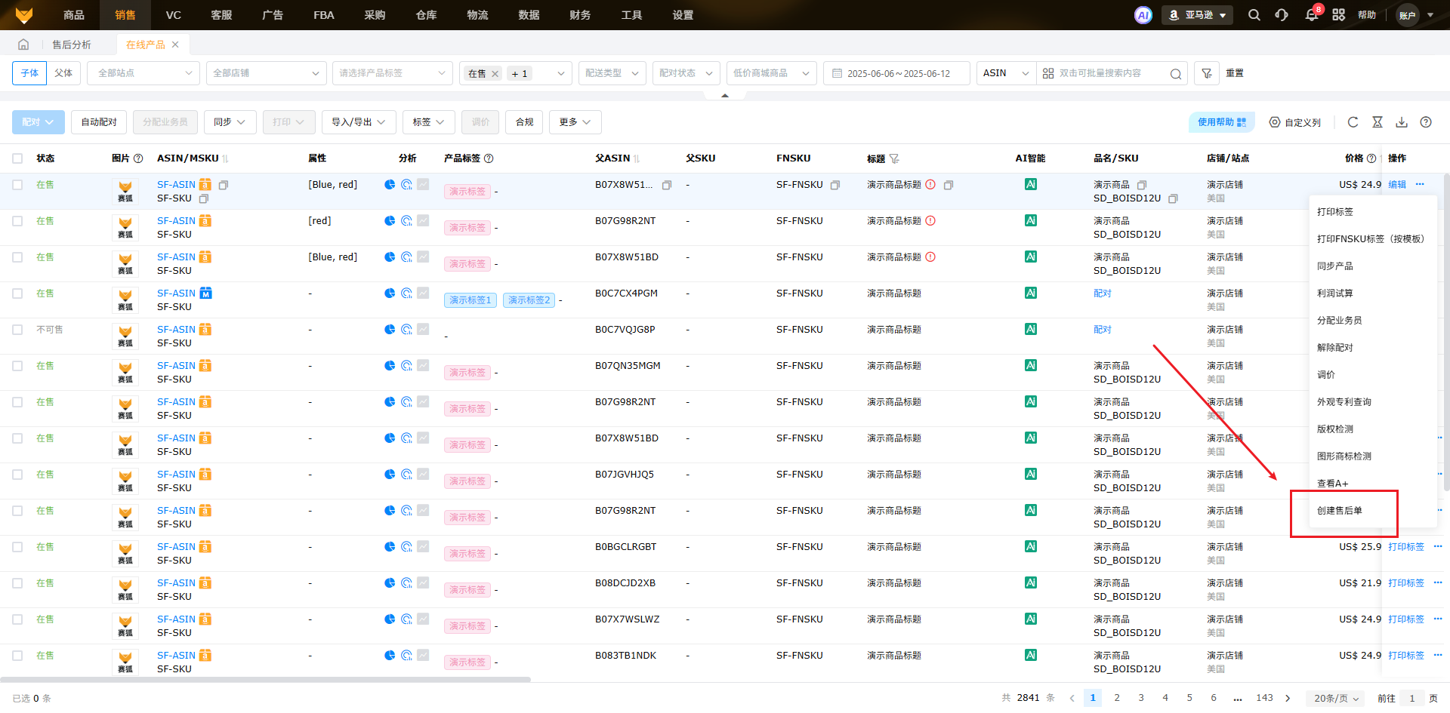This screenshot has width=1450, height=713.
Task: Click the advanced filter funnel icon
Action: tap(1207, 73)
